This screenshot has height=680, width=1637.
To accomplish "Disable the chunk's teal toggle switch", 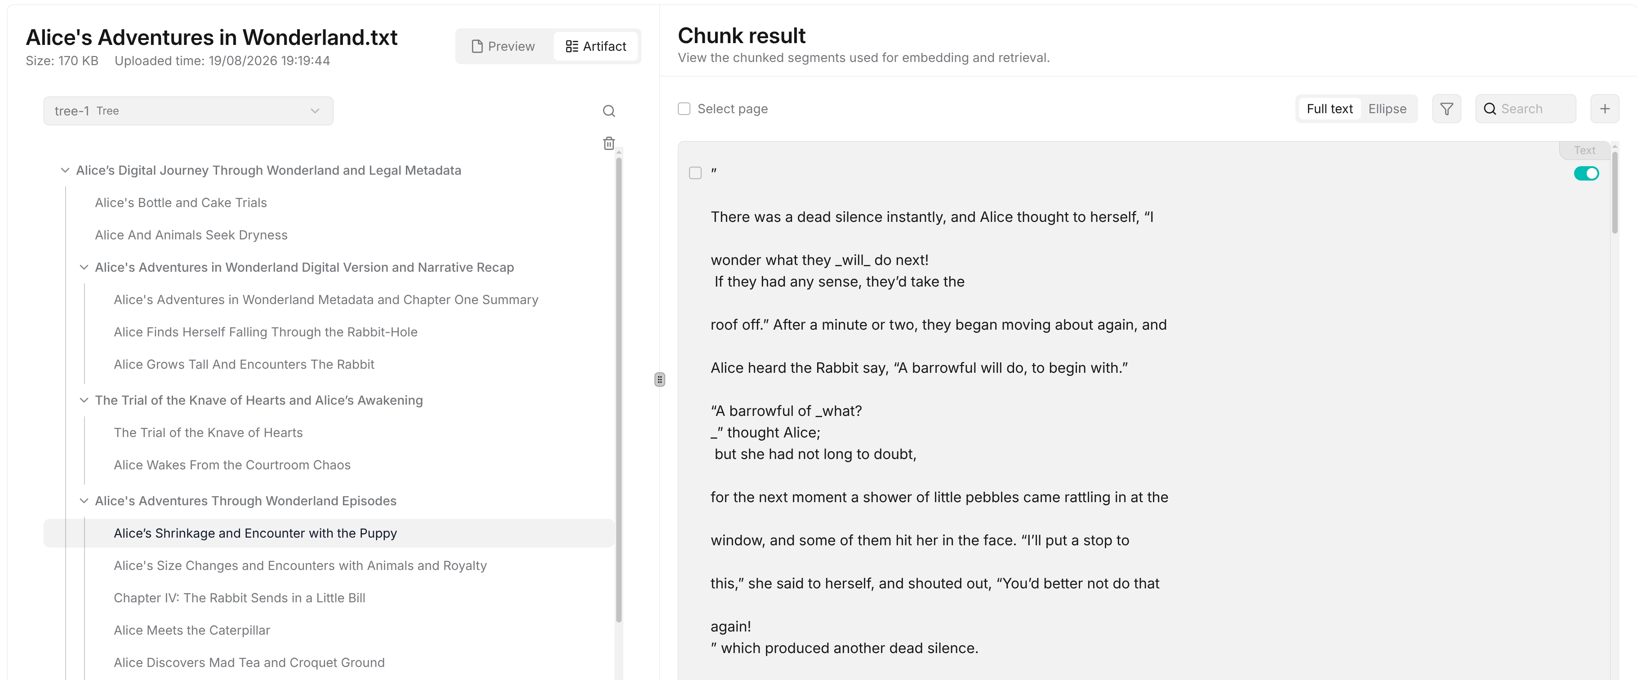I will (1586, 174).
